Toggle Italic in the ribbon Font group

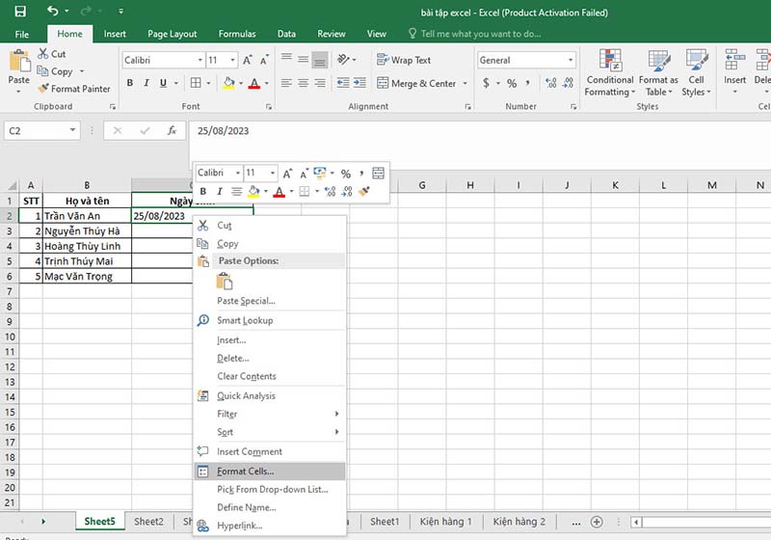pyautogui.click(x=146, y=83)
